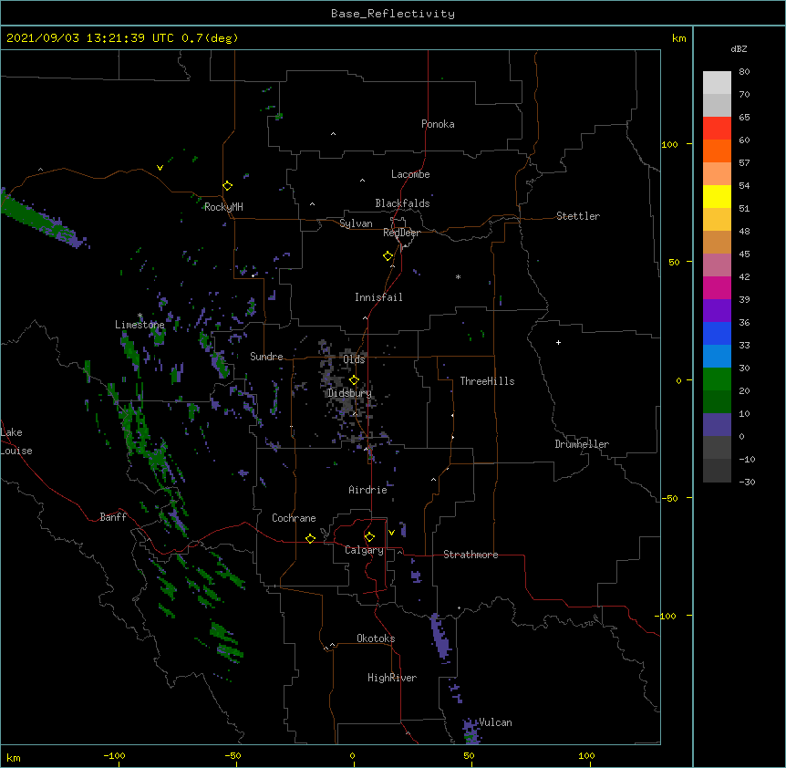Choose the near-white 70-80 dBZ legend swatch

point(717,83)
